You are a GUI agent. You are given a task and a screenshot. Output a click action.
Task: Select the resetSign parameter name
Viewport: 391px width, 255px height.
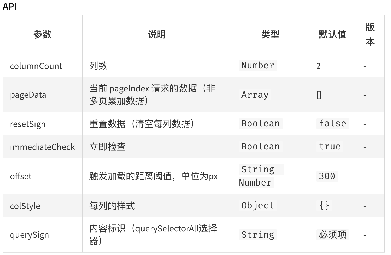(x=28, y=124)
